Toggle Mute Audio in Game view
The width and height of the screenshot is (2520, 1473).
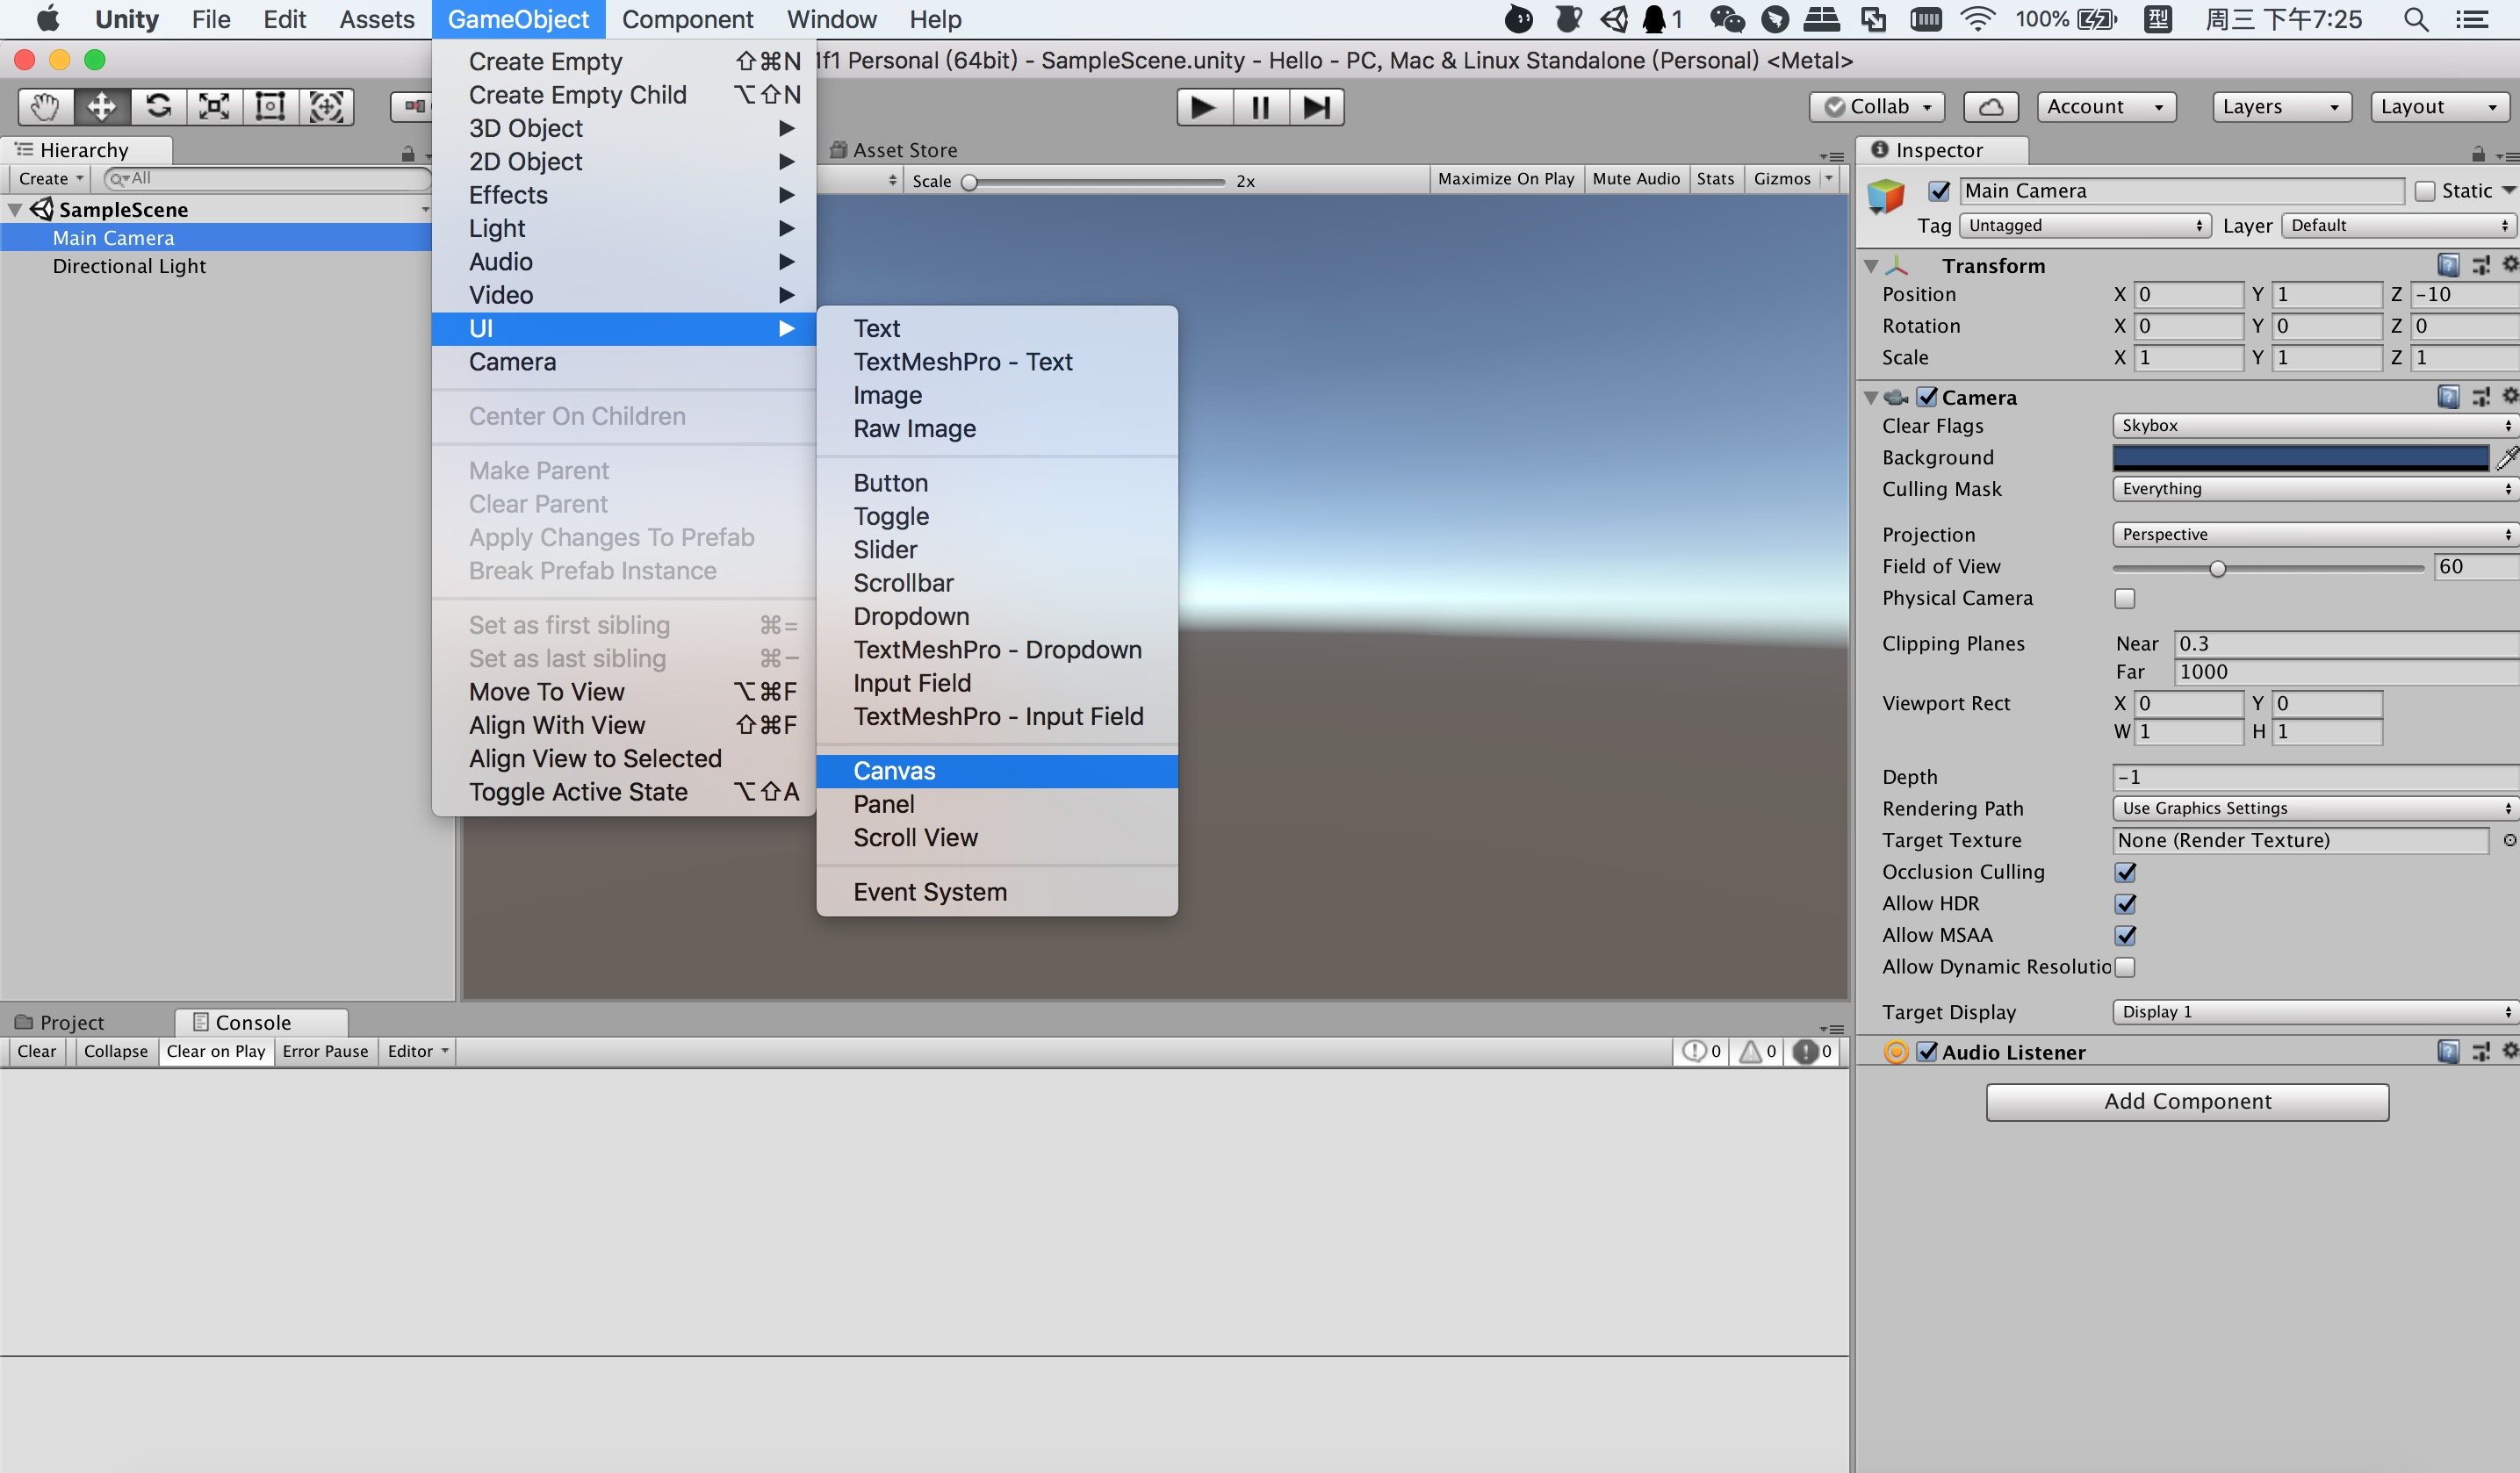pyautogui.click(x=1636, y=179)
